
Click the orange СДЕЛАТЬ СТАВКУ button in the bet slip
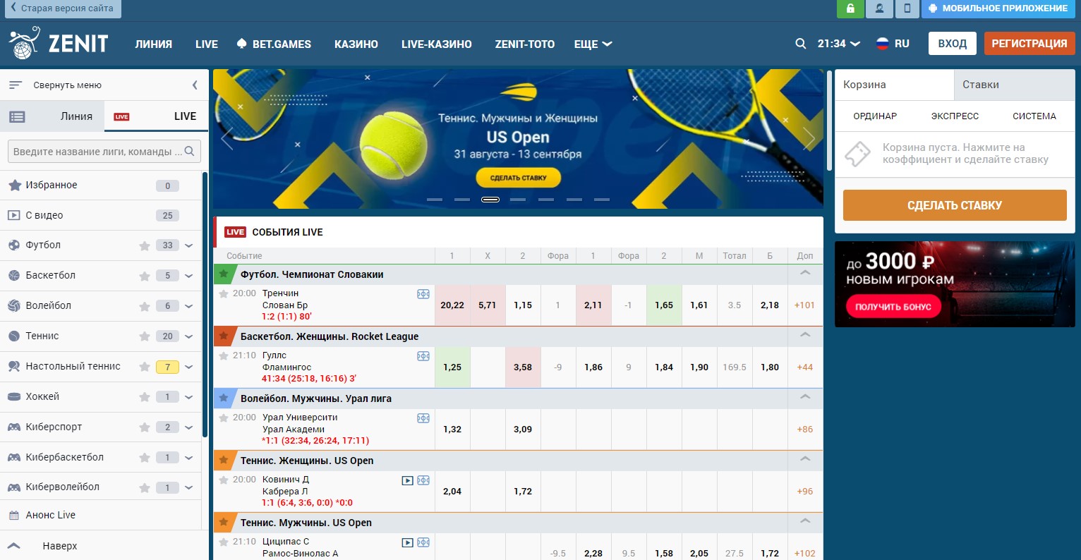[x=955, y=205]
